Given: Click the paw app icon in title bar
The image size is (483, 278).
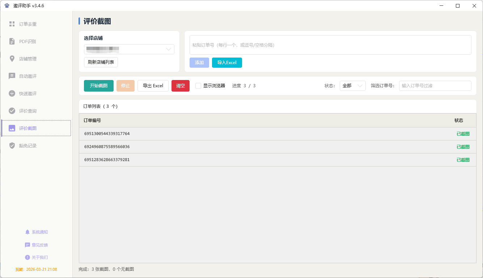Looking at the screenshot, I should point(7,5).
